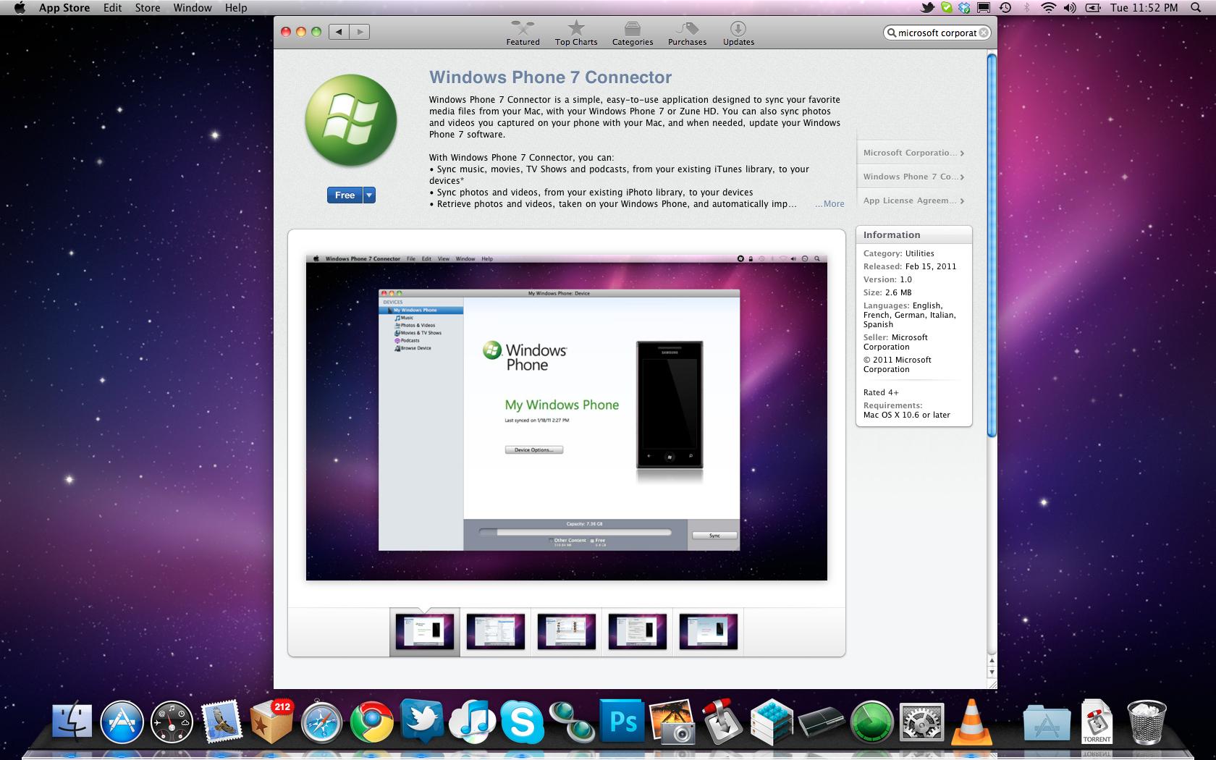Screen dimensions: 1216x760
Task: Expand the dropdown arrow beside Free
Action: click(x=369, y=195)
